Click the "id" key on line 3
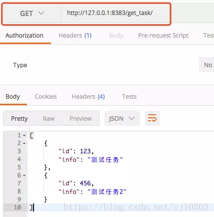The height and width of the screenshot is (217, 214). (x=66, y=151)
